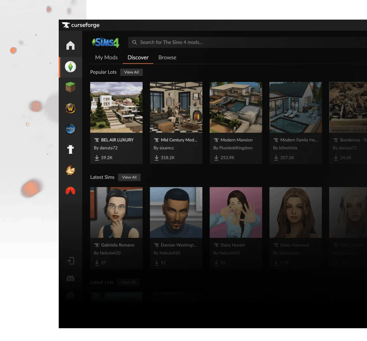Open the Minecraft grass block icon

[x=70, y=87]
